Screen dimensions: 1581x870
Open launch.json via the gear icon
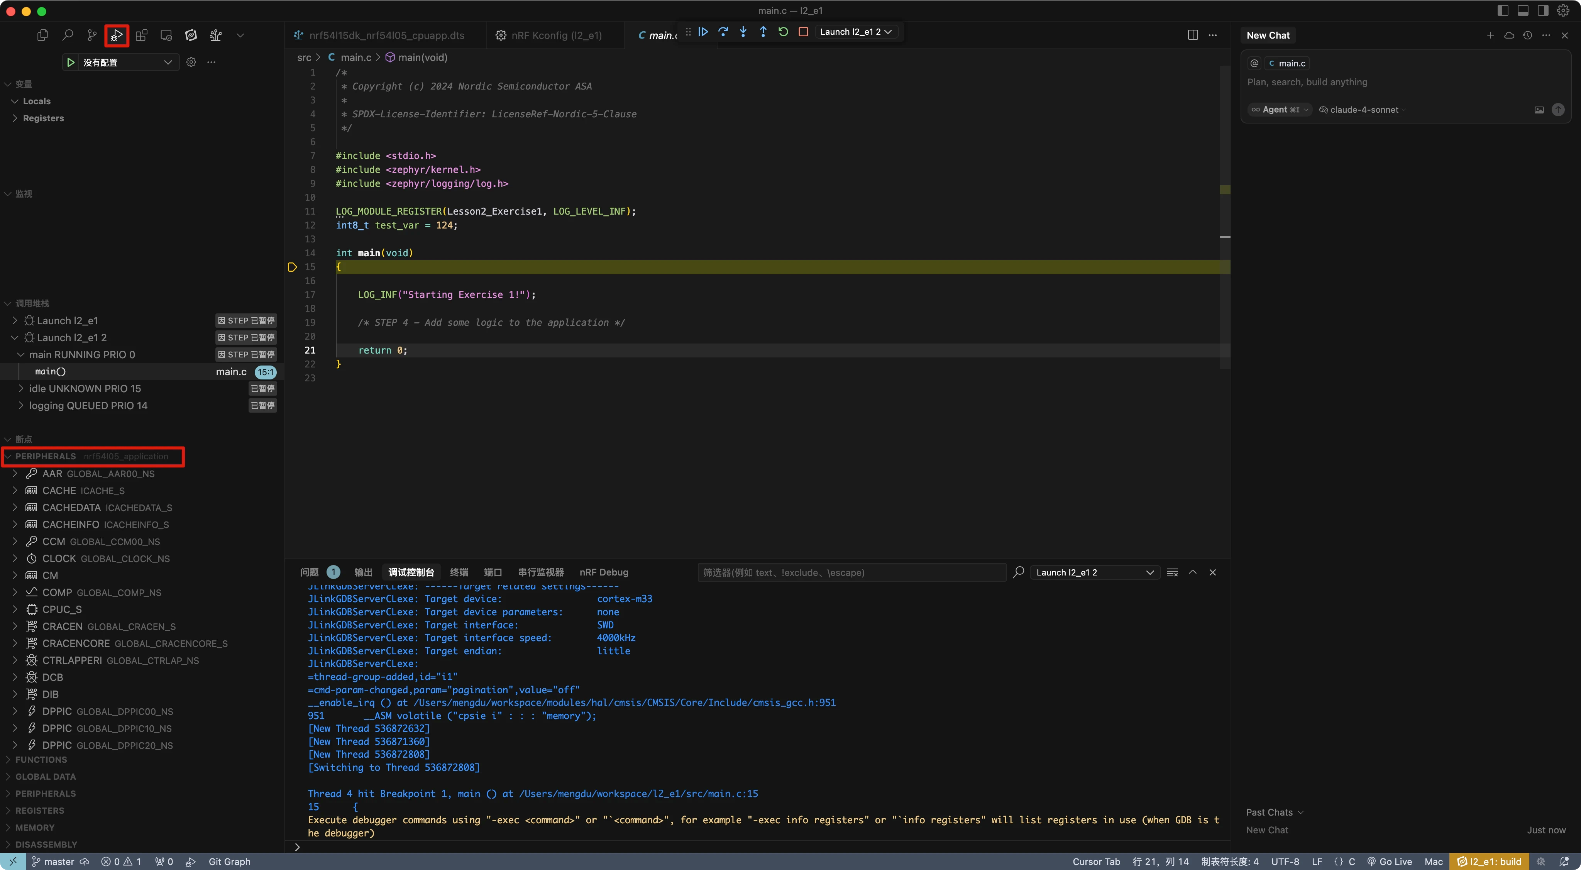point(191,62)
